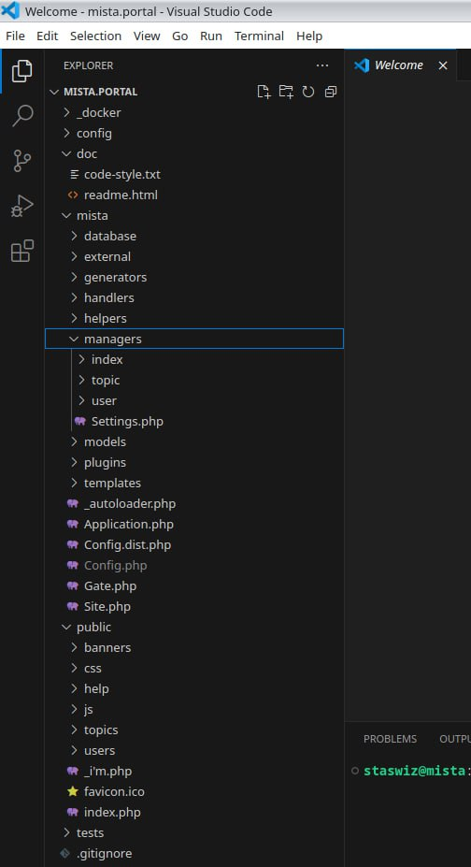
Task: Open the Selection menu
Action: 95,36
